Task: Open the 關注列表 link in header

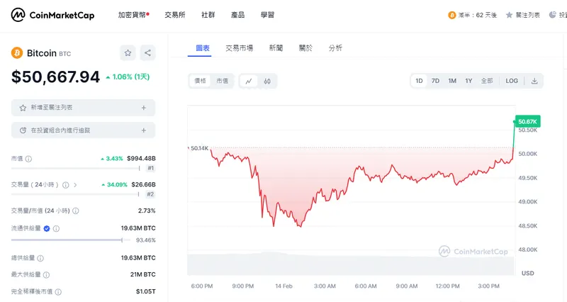Action: [x=523, y=14]
